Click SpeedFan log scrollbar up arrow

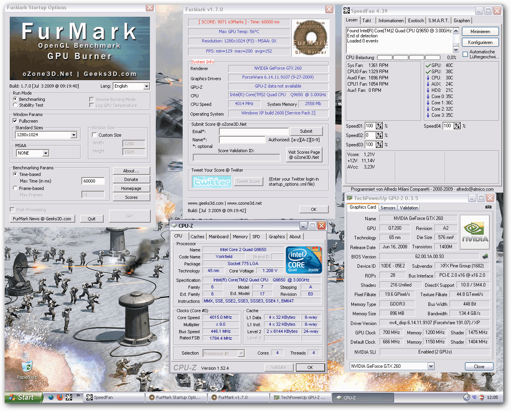tap(456, 31)
